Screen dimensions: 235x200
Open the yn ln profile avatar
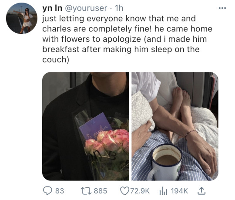click(x=22, y=18)
